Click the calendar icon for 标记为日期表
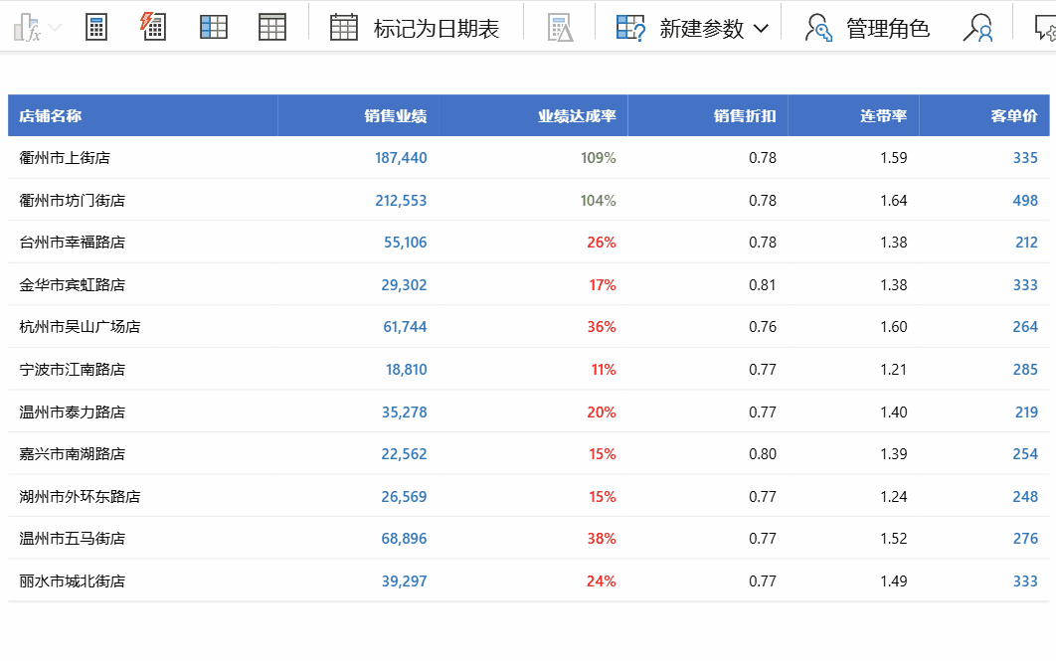Viewport: 1056px width, 661px height. (343, 28)
